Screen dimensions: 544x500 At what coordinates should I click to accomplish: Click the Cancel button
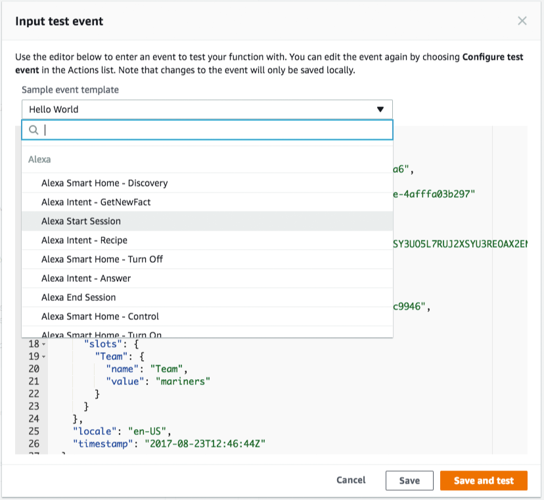351,480
